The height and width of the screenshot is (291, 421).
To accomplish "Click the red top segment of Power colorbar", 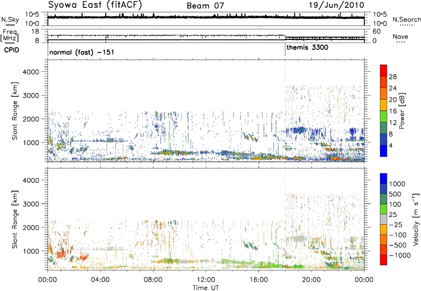I will pyautogui.click(x=384, y=70).
